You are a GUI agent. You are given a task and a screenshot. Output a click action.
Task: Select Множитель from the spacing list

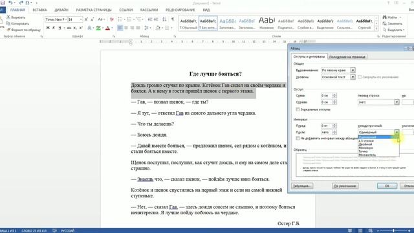point(378,155)
